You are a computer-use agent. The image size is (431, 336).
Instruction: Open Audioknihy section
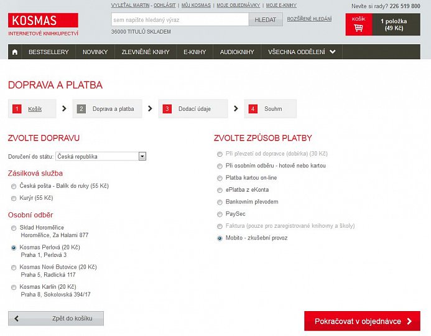click(237, 52)
